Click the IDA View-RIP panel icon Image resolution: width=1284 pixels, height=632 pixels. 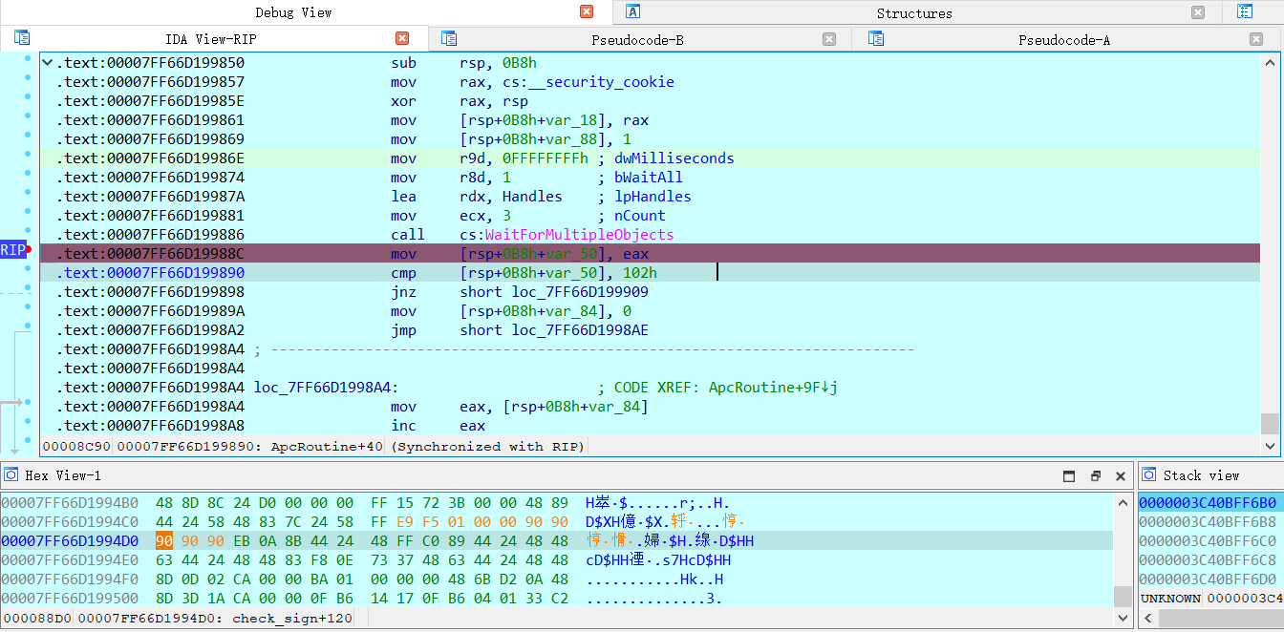coord(22,37)
